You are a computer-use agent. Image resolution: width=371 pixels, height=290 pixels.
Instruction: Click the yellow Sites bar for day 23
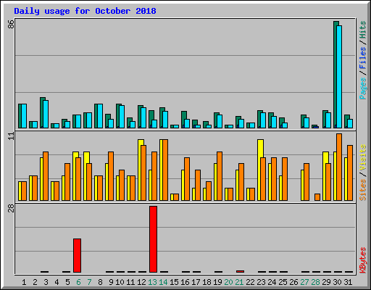pyautogui.click(x=259, y=170)
